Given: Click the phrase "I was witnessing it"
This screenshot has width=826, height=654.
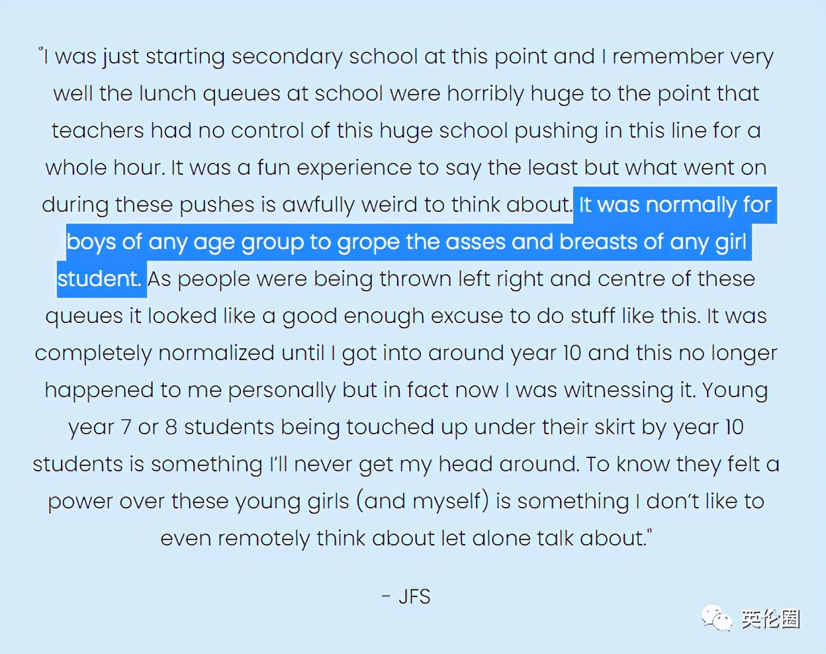Looking at the screenshot, I should [x=600, y=391].
